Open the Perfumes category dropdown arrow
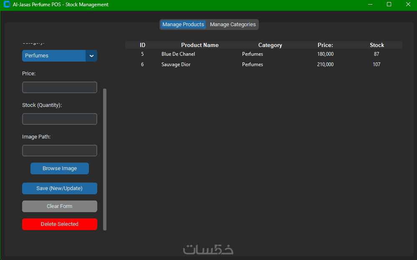The image size is (417, 260). click(x=91, y=56)
